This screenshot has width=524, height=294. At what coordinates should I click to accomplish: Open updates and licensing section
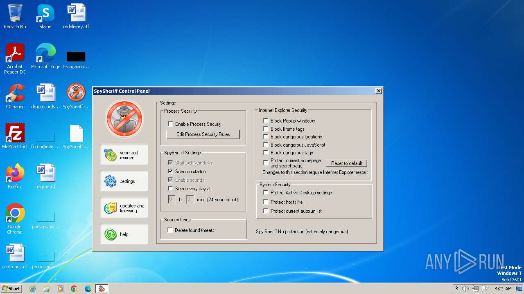click(x=124, y=208)
